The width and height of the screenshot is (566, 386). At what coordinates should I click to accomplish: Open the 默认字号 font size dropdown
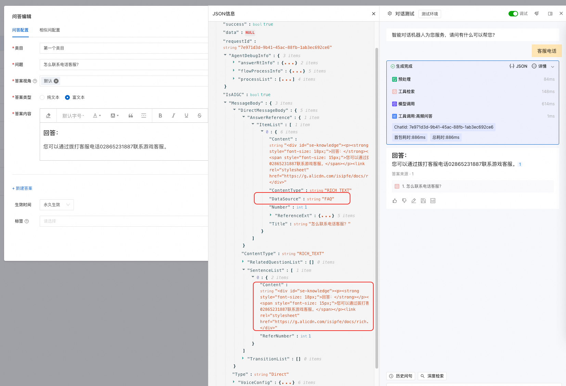click(73, 116)
